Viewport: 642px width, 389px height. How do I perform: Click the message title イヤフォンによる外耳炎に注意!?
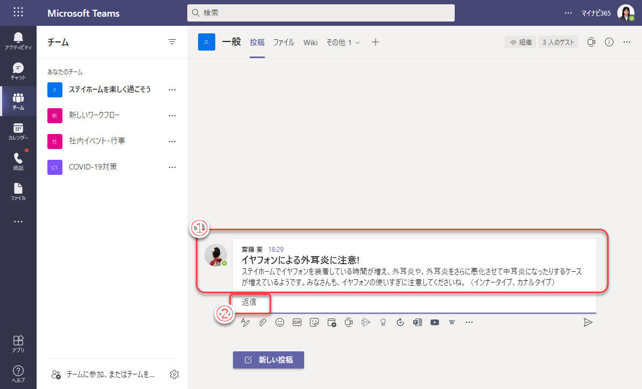point(300,260)
